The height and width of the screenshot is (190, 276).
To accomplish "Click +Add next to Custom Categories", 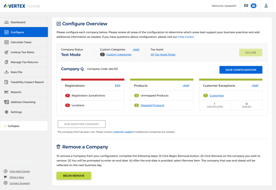I will click(x=136, y=50).
